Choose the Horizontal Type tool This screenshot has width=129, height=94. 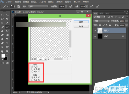click(7, 43)
